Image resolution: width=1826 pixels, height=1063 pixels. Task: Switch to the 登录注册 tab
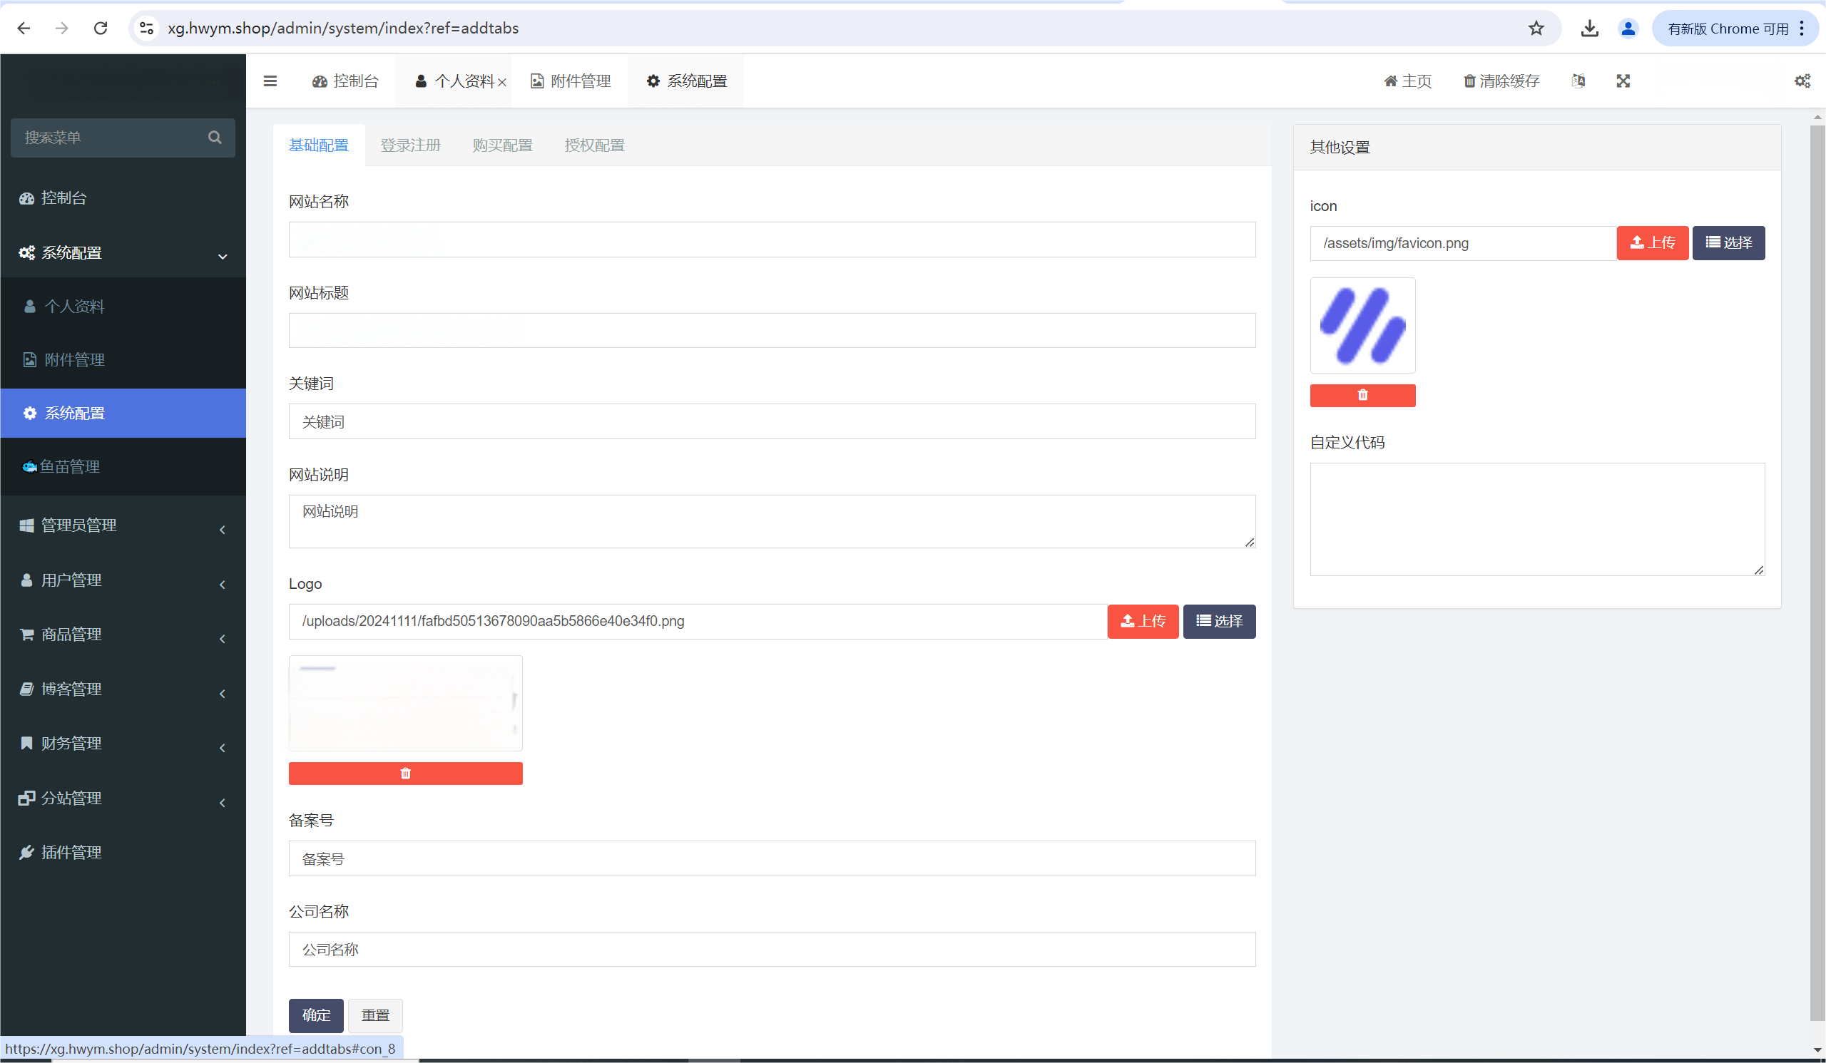410,145
